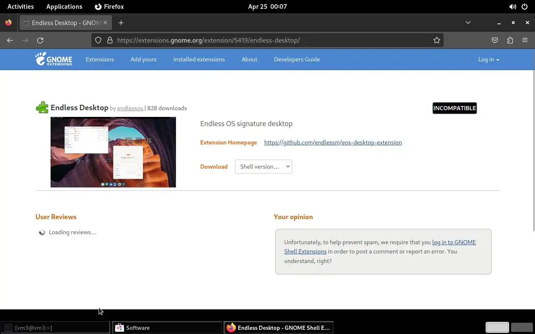Click the shield tracking protection icon
535x334 pixels.
click(x=98, y=40)
